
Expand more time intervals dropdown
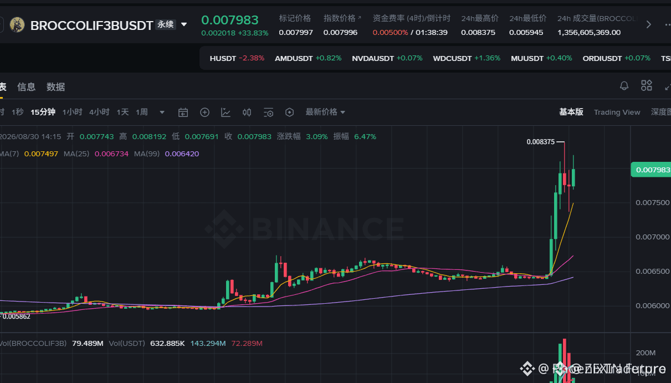point(162,113)
